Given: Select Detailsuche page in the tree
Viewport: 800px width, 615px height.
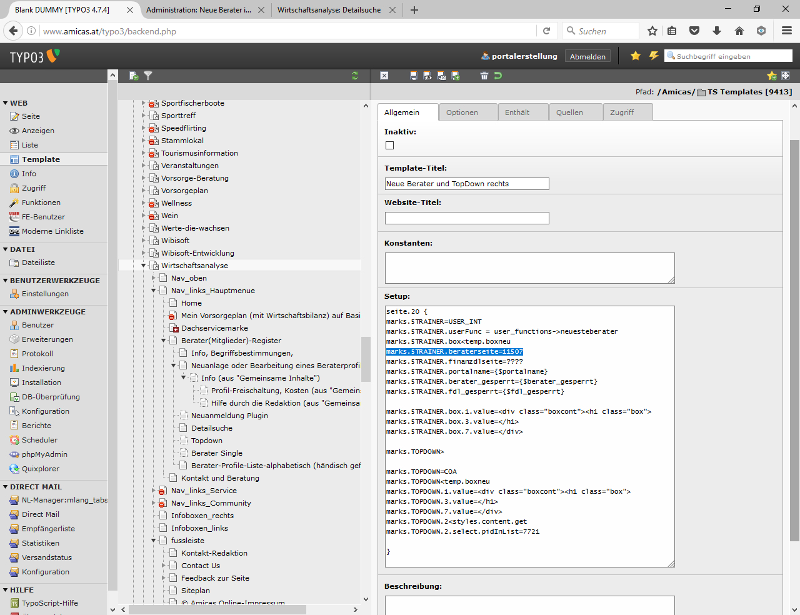Looking at the screenshot, I should (x=212, y=428).
